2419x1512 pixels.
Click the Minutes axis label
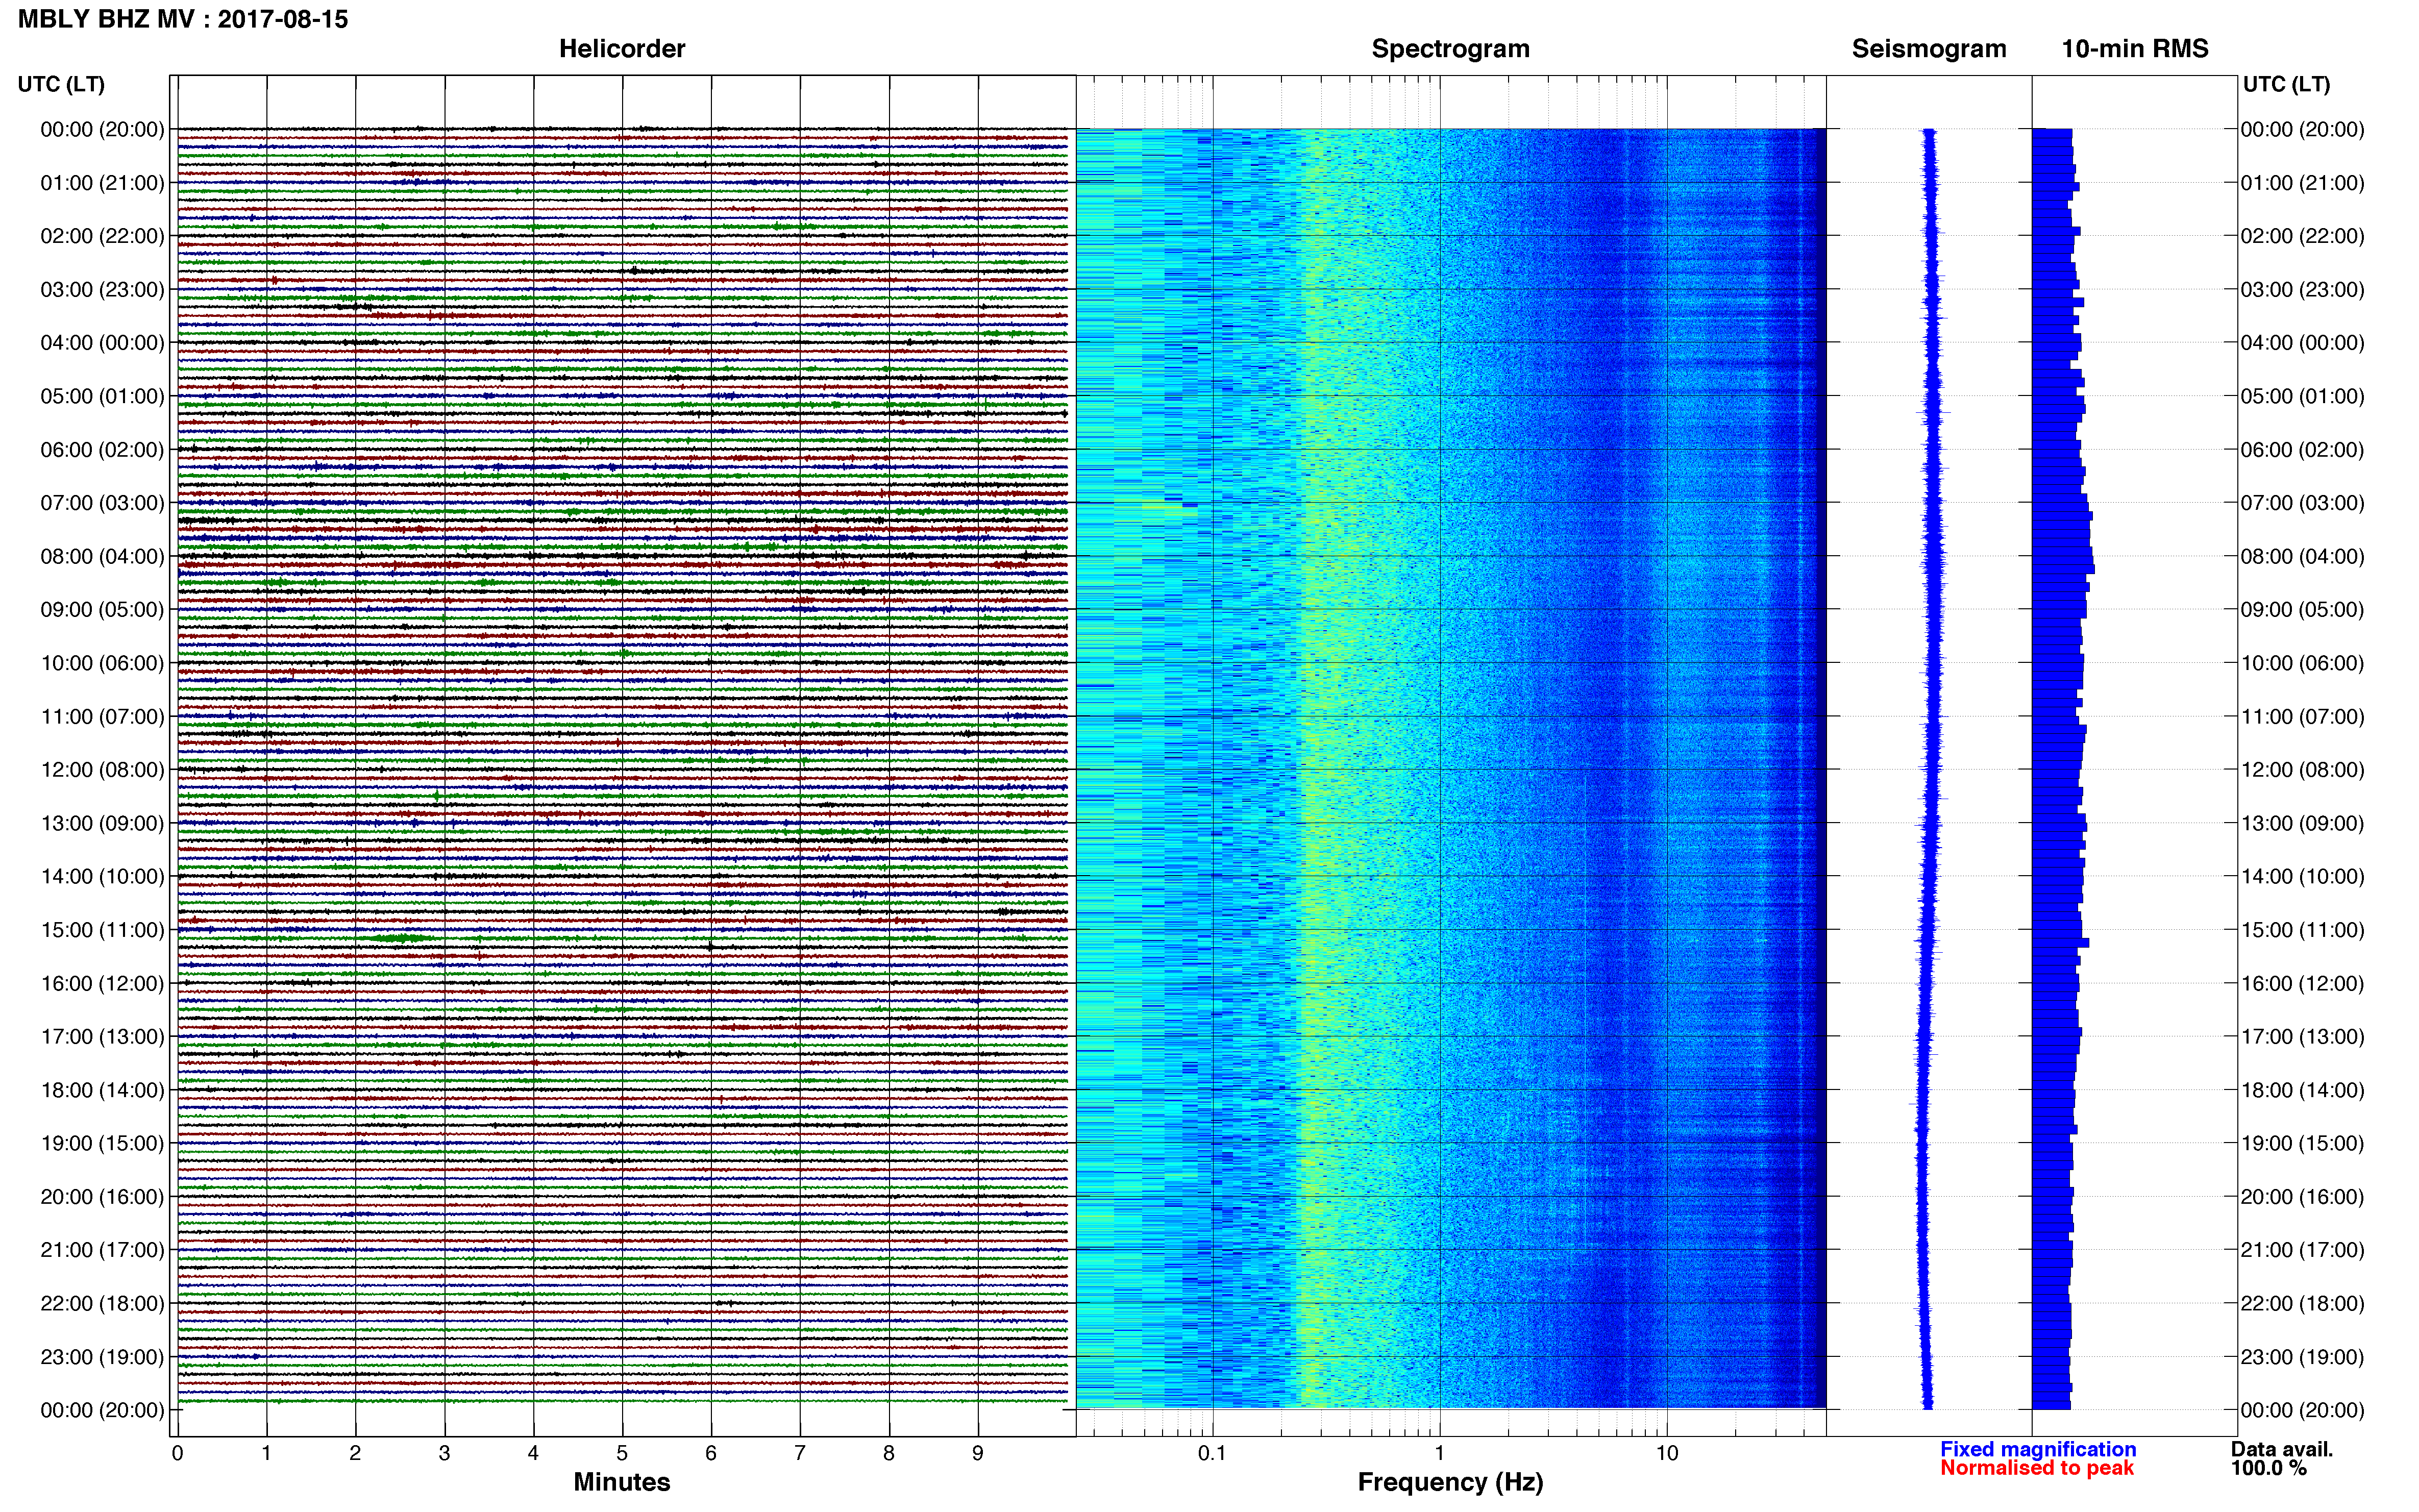(x=622, y=1482)
